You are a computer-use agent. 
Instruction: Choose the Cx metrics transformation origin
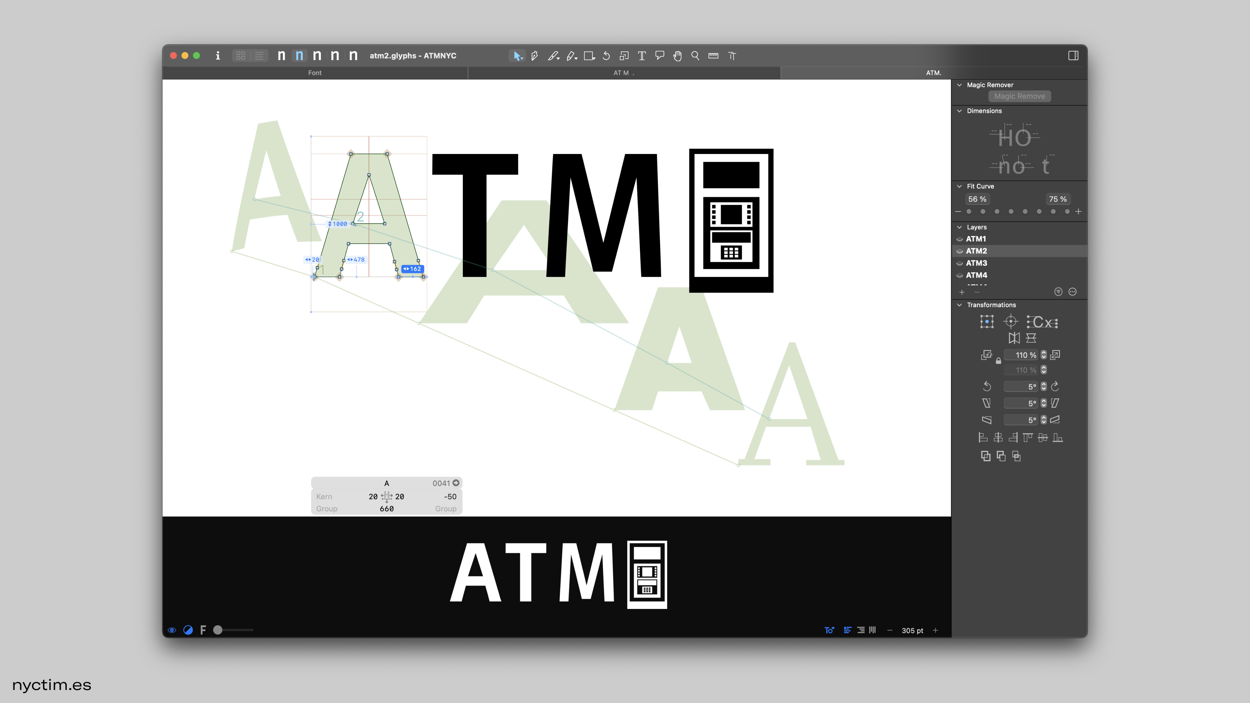tap(1042, 322)
